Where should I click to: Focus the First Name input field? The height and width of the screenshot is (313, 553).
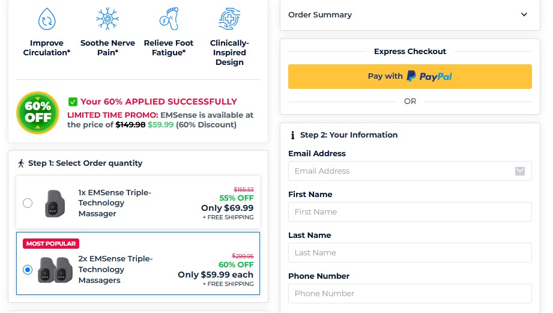coord(410,212)
